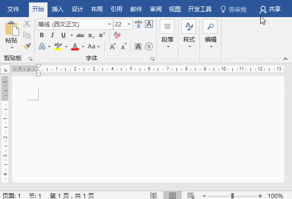Toggle Bold formatting
Image resolution: width=292 pixels, height=199 pixels.
[x=42, y=35]
